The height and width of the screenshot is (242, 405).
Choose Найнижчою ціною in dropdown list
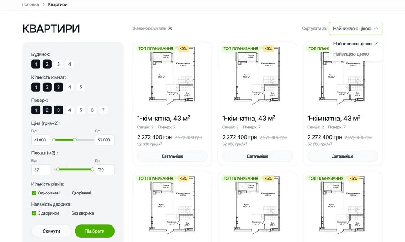click(352, 44)
